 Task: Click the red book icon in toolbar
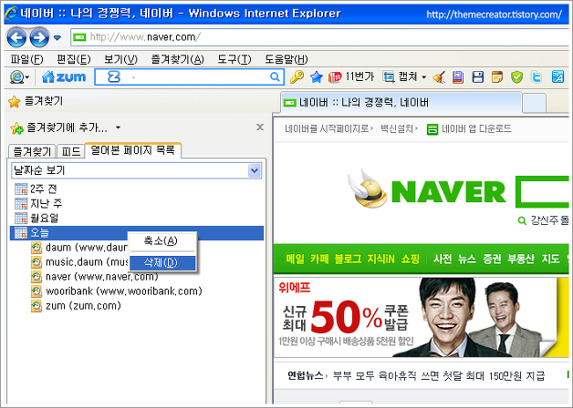pos(458,76)
